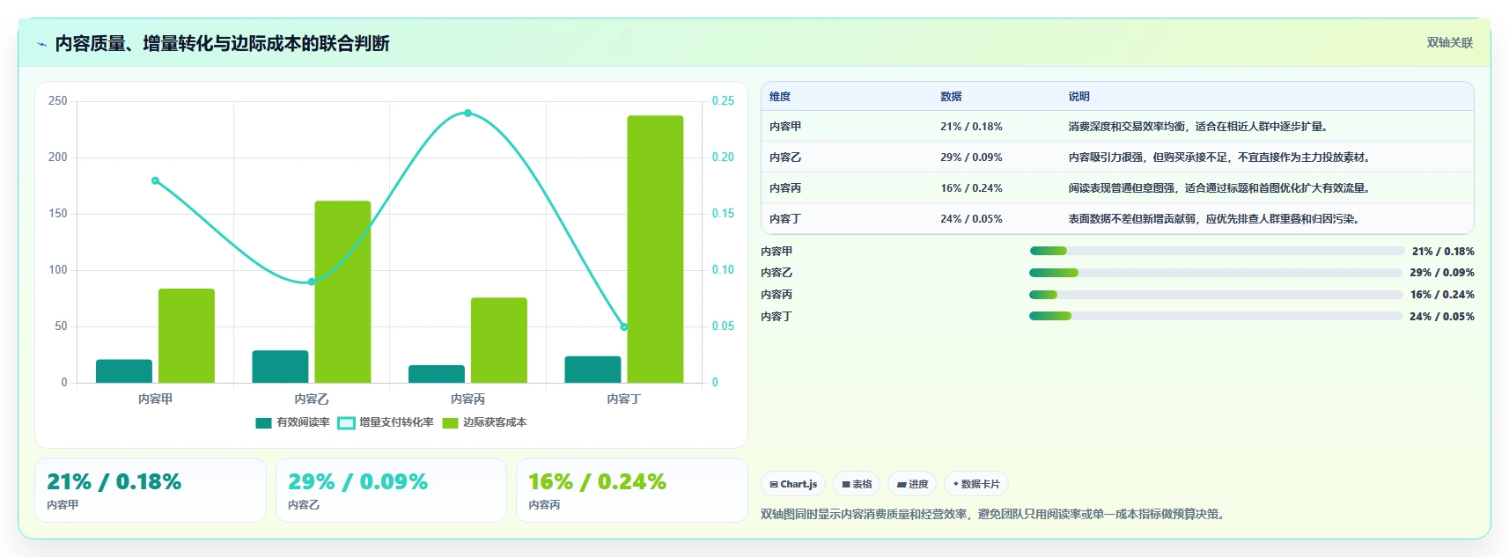Screen dimensions: 1509x557
Task: Click the outlined 增量支付转化率 legend color box
Action: (x=346, y=423)
